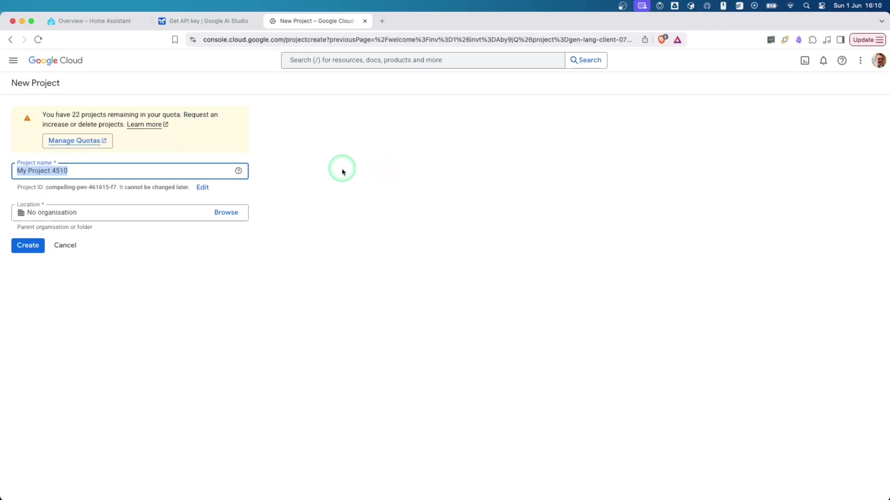Open the Cloud Shell terminal
Viewport: 890px width, 500px height.
coord(805,60)
